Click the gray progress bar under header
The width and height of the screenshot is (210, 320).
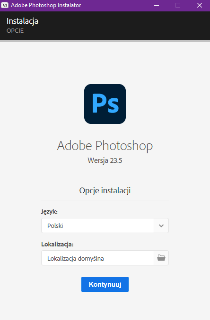click(105, 41)
